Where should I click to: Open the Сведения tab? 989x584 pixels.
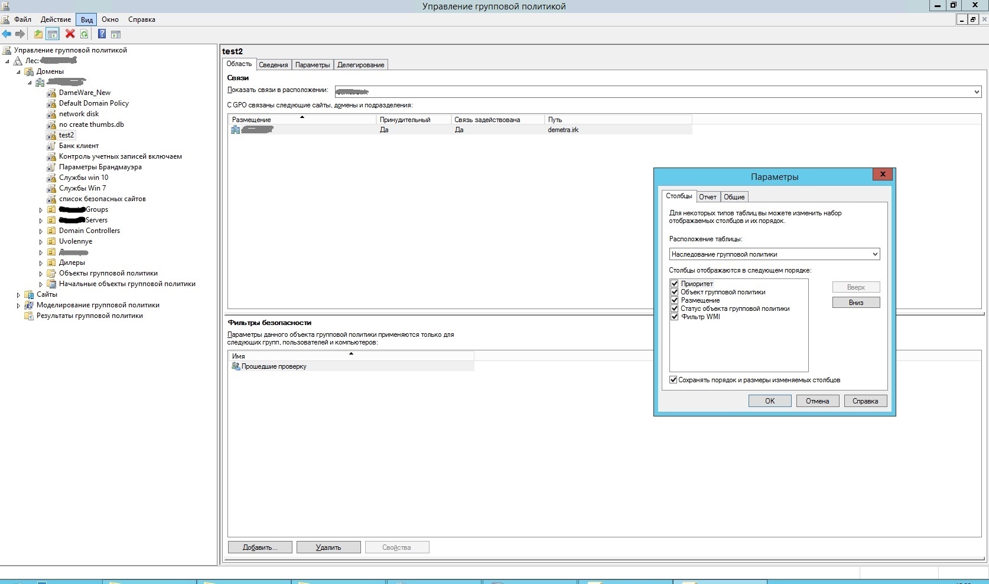[x=274, y=65]
